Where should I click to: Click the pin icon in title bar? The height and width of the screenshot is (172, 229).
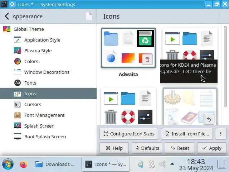(12, 4)
